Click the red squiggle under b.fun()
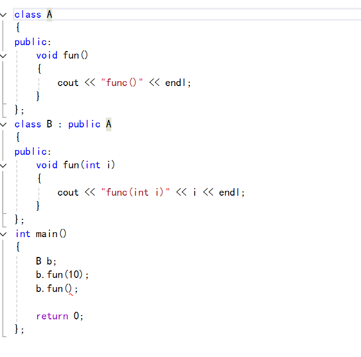361x357 pixels. [x=71, y=295]
